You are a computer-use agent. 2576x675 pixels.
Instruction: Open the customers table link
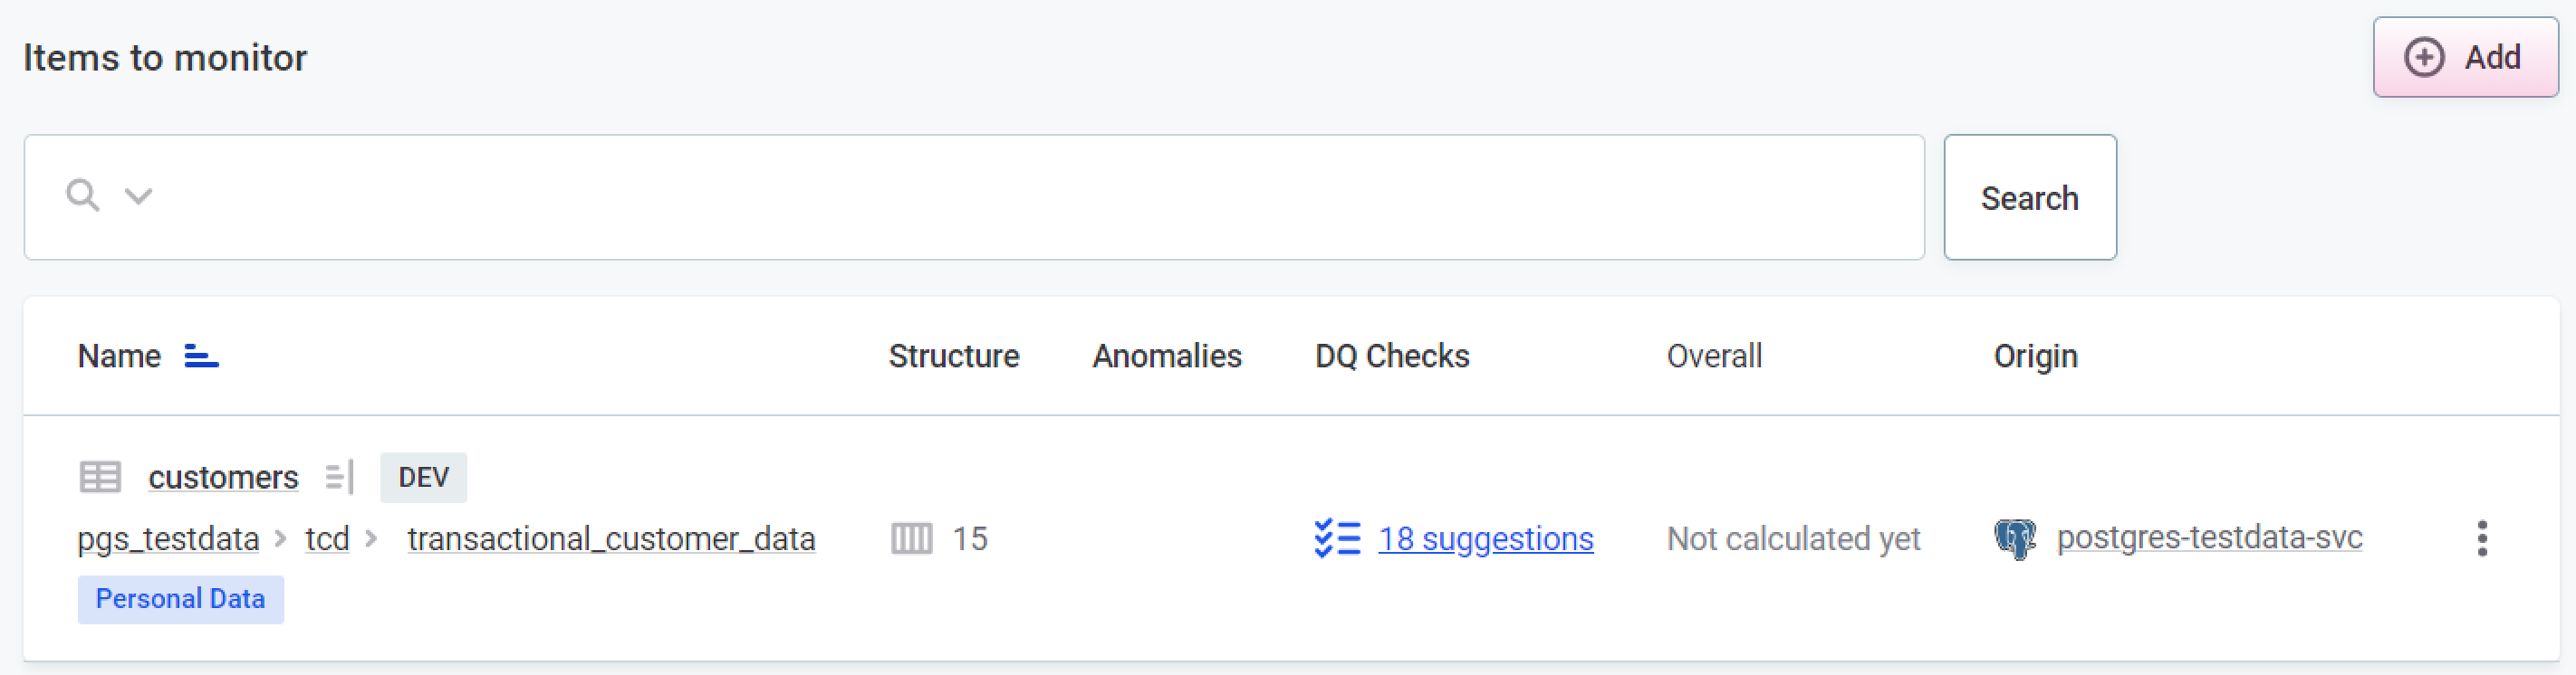pyautogui.click(x=223, y=477)
